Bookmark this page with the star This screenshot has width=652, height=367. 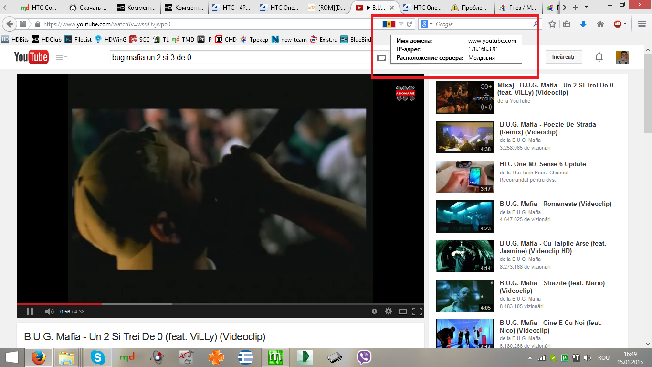pos(552,24)
